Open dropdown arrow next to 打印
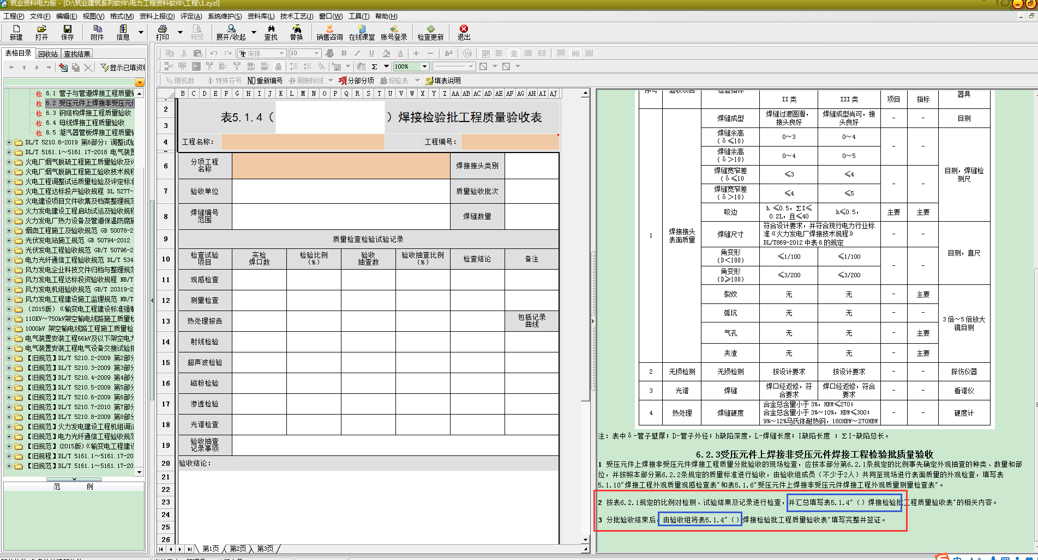 point(180,32)
